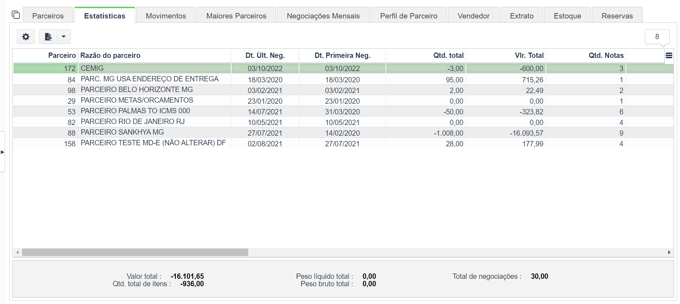Image resolution: width=680 pixels, height=304 pixels.
Task: Switch to the Parceiros tab
Action: click(x=48, y=16)
